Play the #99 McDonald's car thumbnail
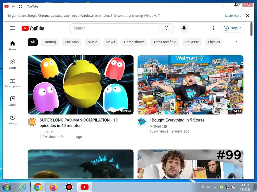 click(x=190, y=164)
